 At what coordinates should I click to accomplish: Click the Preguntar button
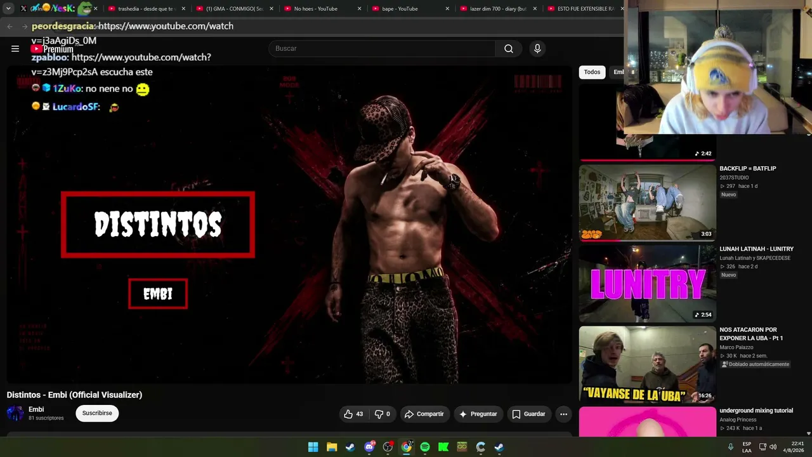pos(478,414)
